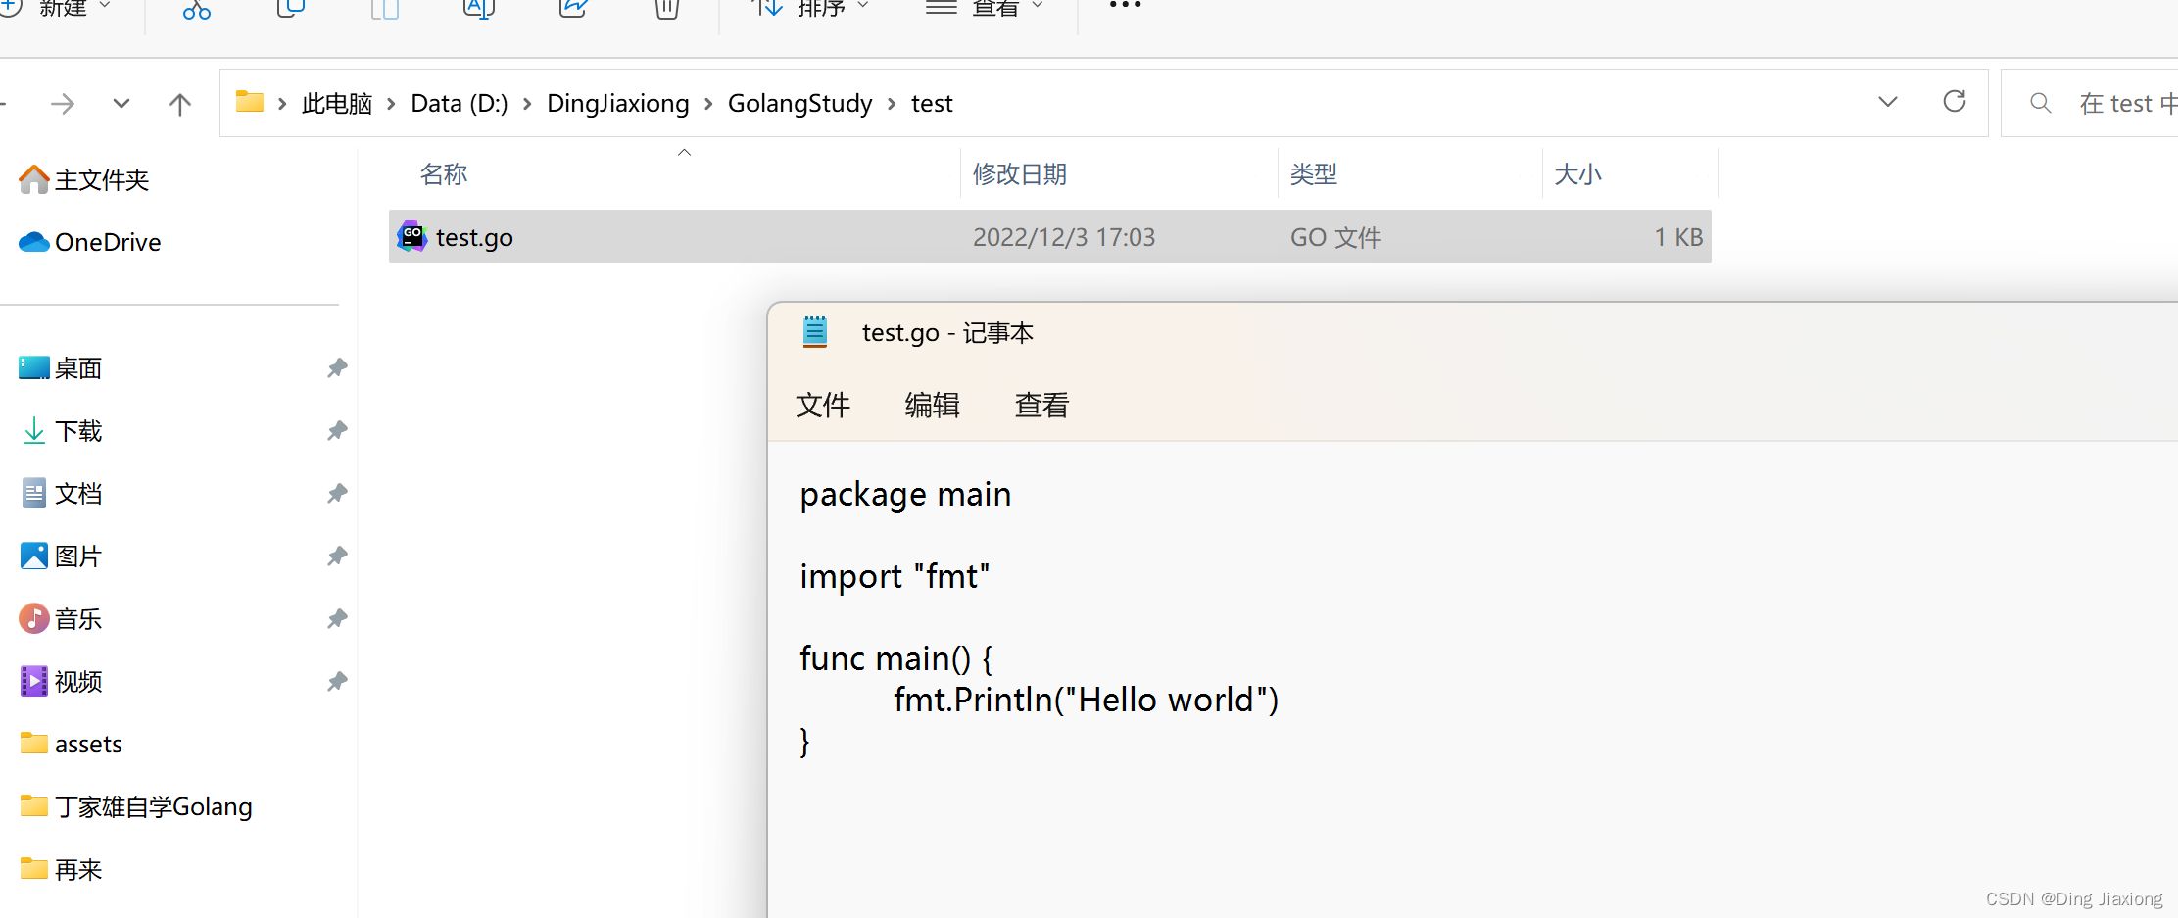Click the 'package main' line in Notepad
This screenshot has height=918, width=2178.
905,495
